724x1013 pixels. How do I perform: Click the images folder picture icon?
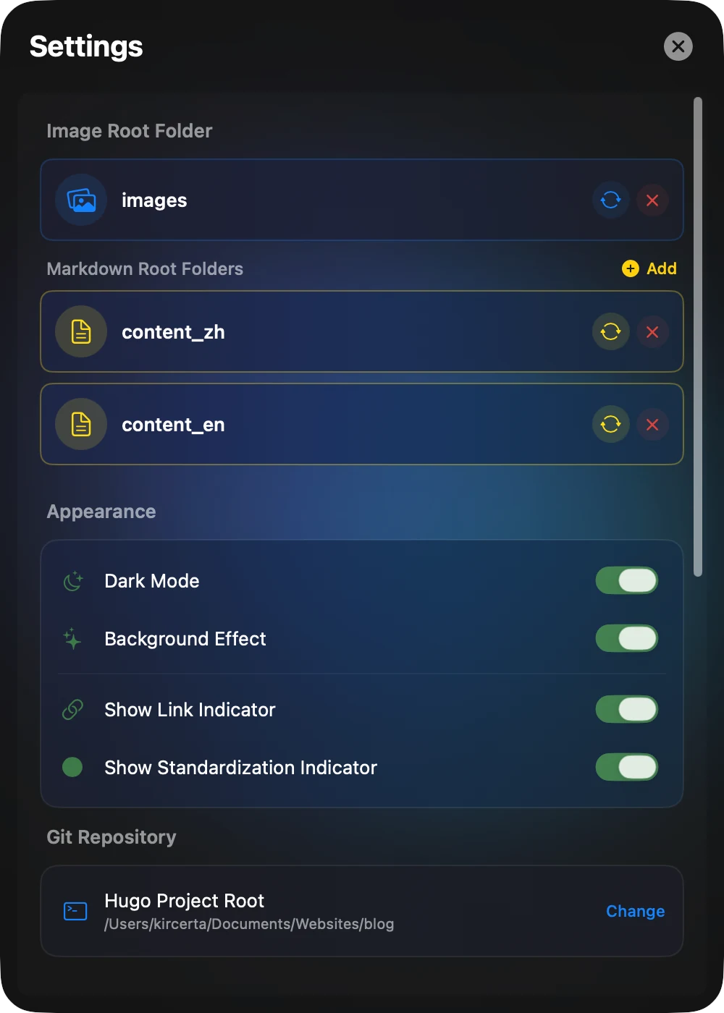[x=81, y=200]
